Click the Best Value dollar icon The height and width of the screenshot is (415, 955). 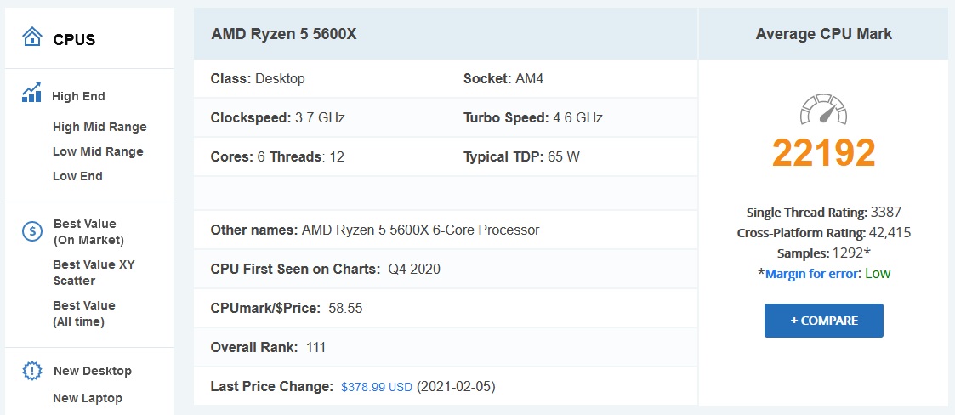(x=31, y=231)
